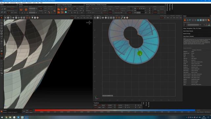Click the orange icon at end of Select panel row
This screenshot has width=211, height=119.
[x=209, y=20]
